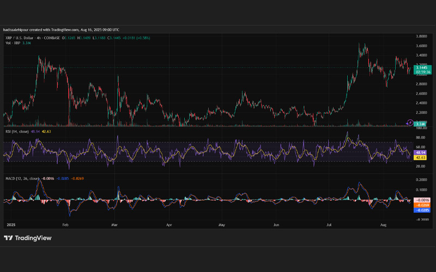Viewport: 436px width, 272px height.
Task: Click the XRP / U.S. Dollar symbol title
Action: tap(19, 38)
